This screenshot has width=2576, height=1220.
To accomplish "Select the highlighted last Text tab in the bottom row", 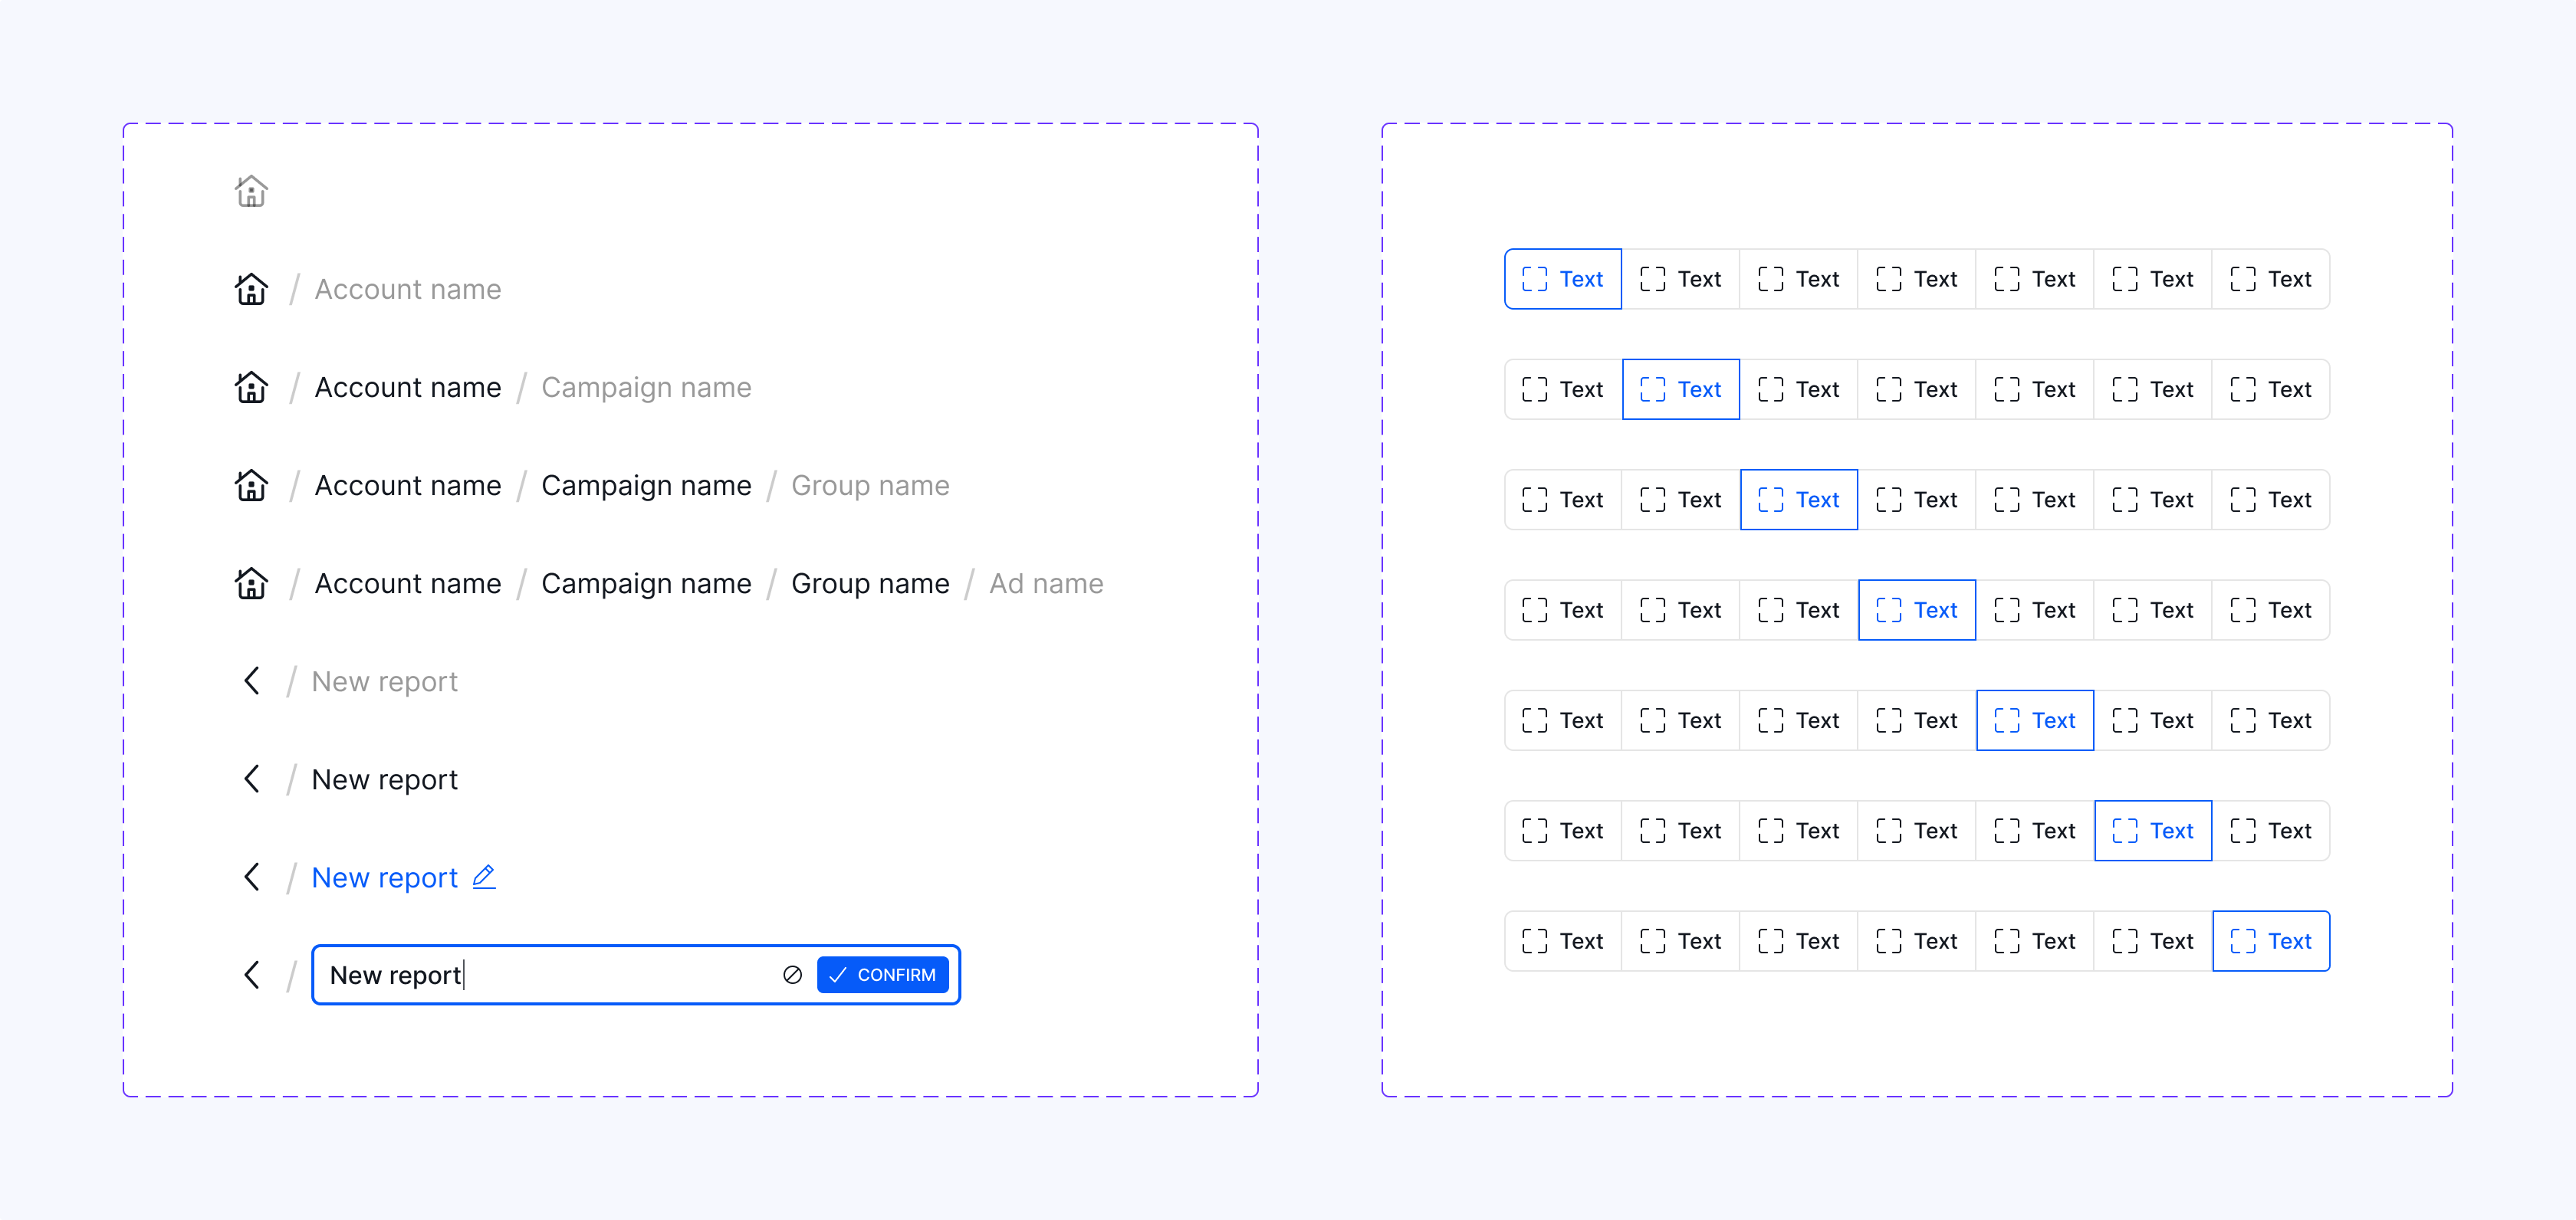I will pyautogui.click(x=2270, y=940).
